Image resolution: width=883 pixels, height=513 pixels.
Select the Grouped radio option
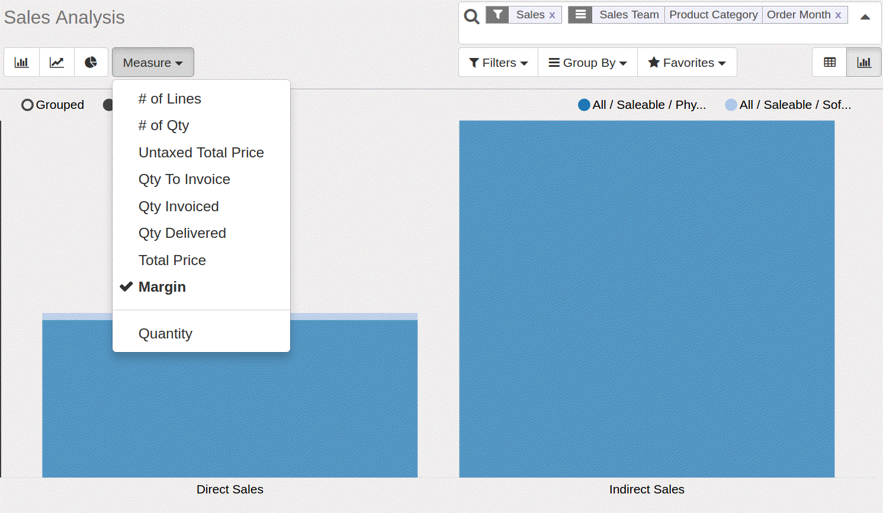(x=53, y=105)
